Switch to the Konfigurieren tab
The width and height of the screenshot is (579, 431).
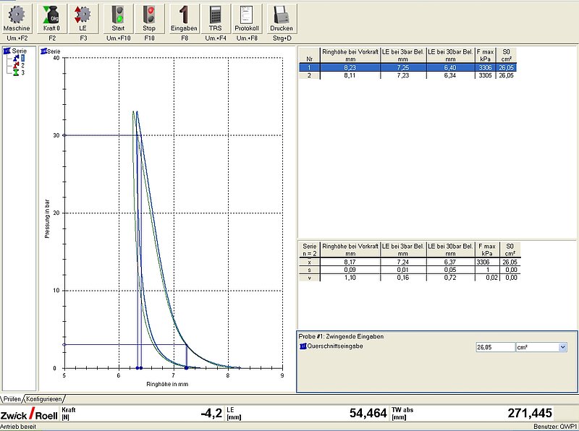(44, 399)
